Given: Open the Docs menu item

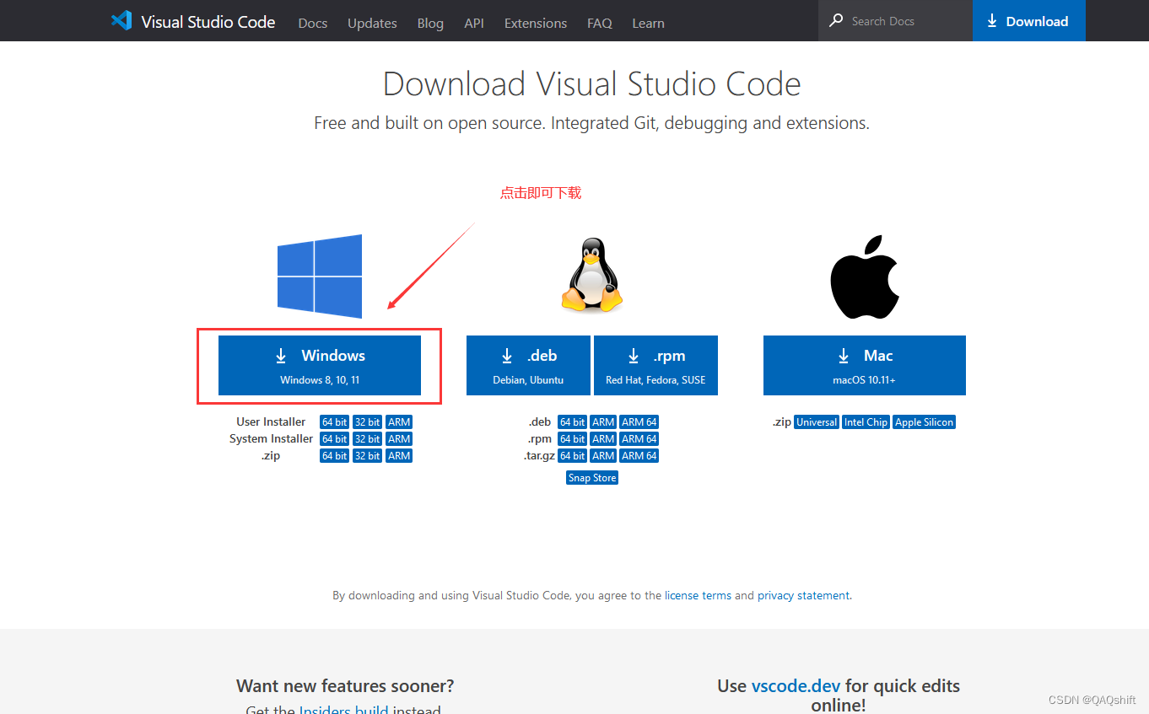Looking at the screenshot, I should tap(312, 23).
